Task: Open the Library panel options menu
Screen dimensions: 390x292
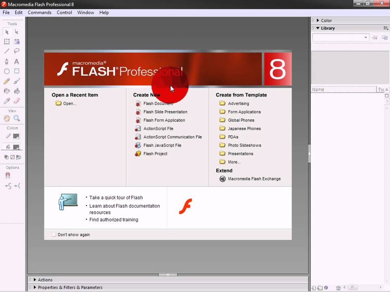Action: tap(386, 28)
